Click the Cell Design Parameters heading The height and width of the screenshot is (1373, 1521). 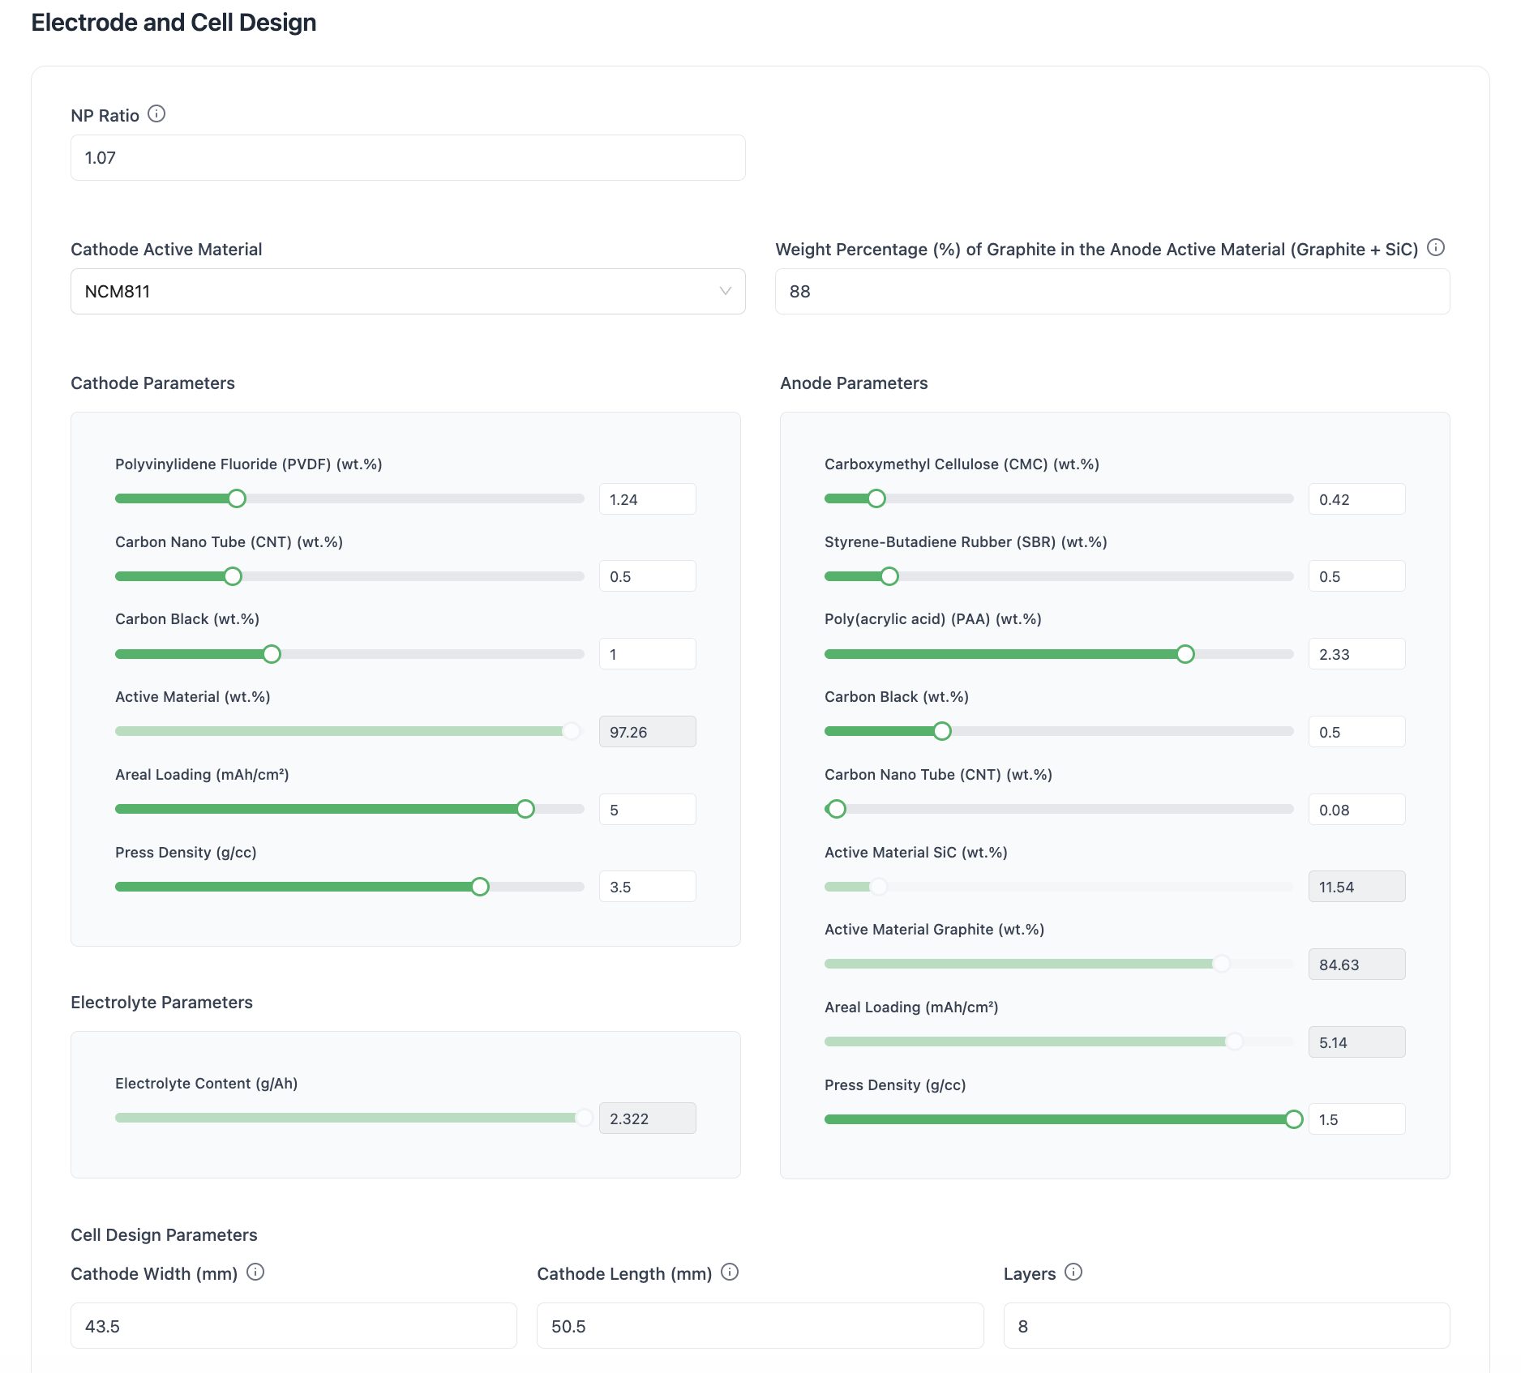[x=164, y=1234]
